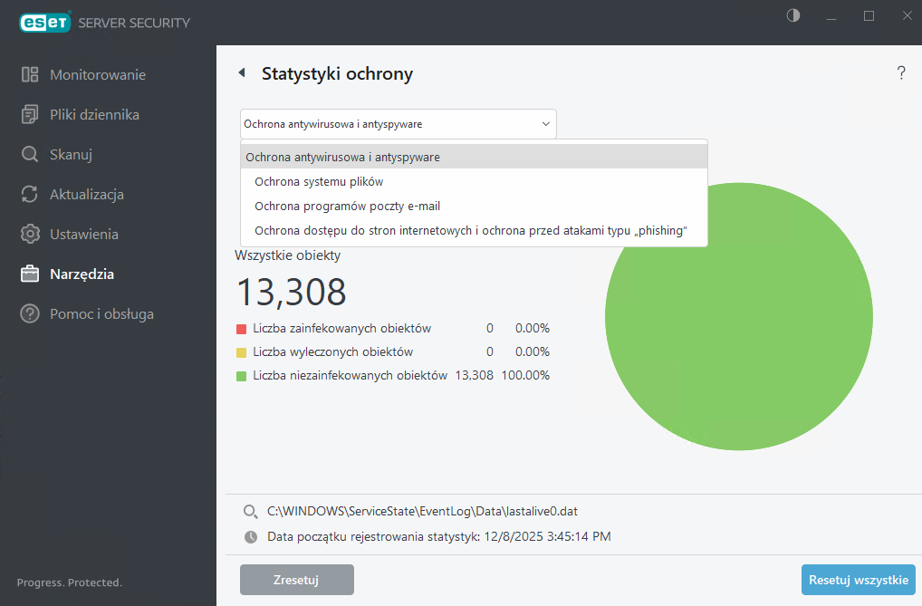Click the ESET logo in the header

coord(43,22)
